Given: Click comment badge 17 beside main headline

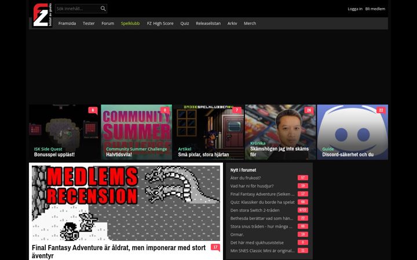Looking at the screenshot, I should point(215,247).
